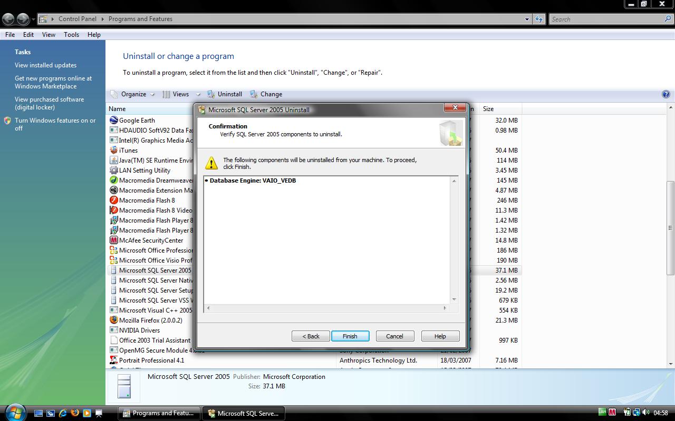Screen dimensions: 675x421
Task: Click the NVIDIA Drivers icon
Action: point(113,330)
